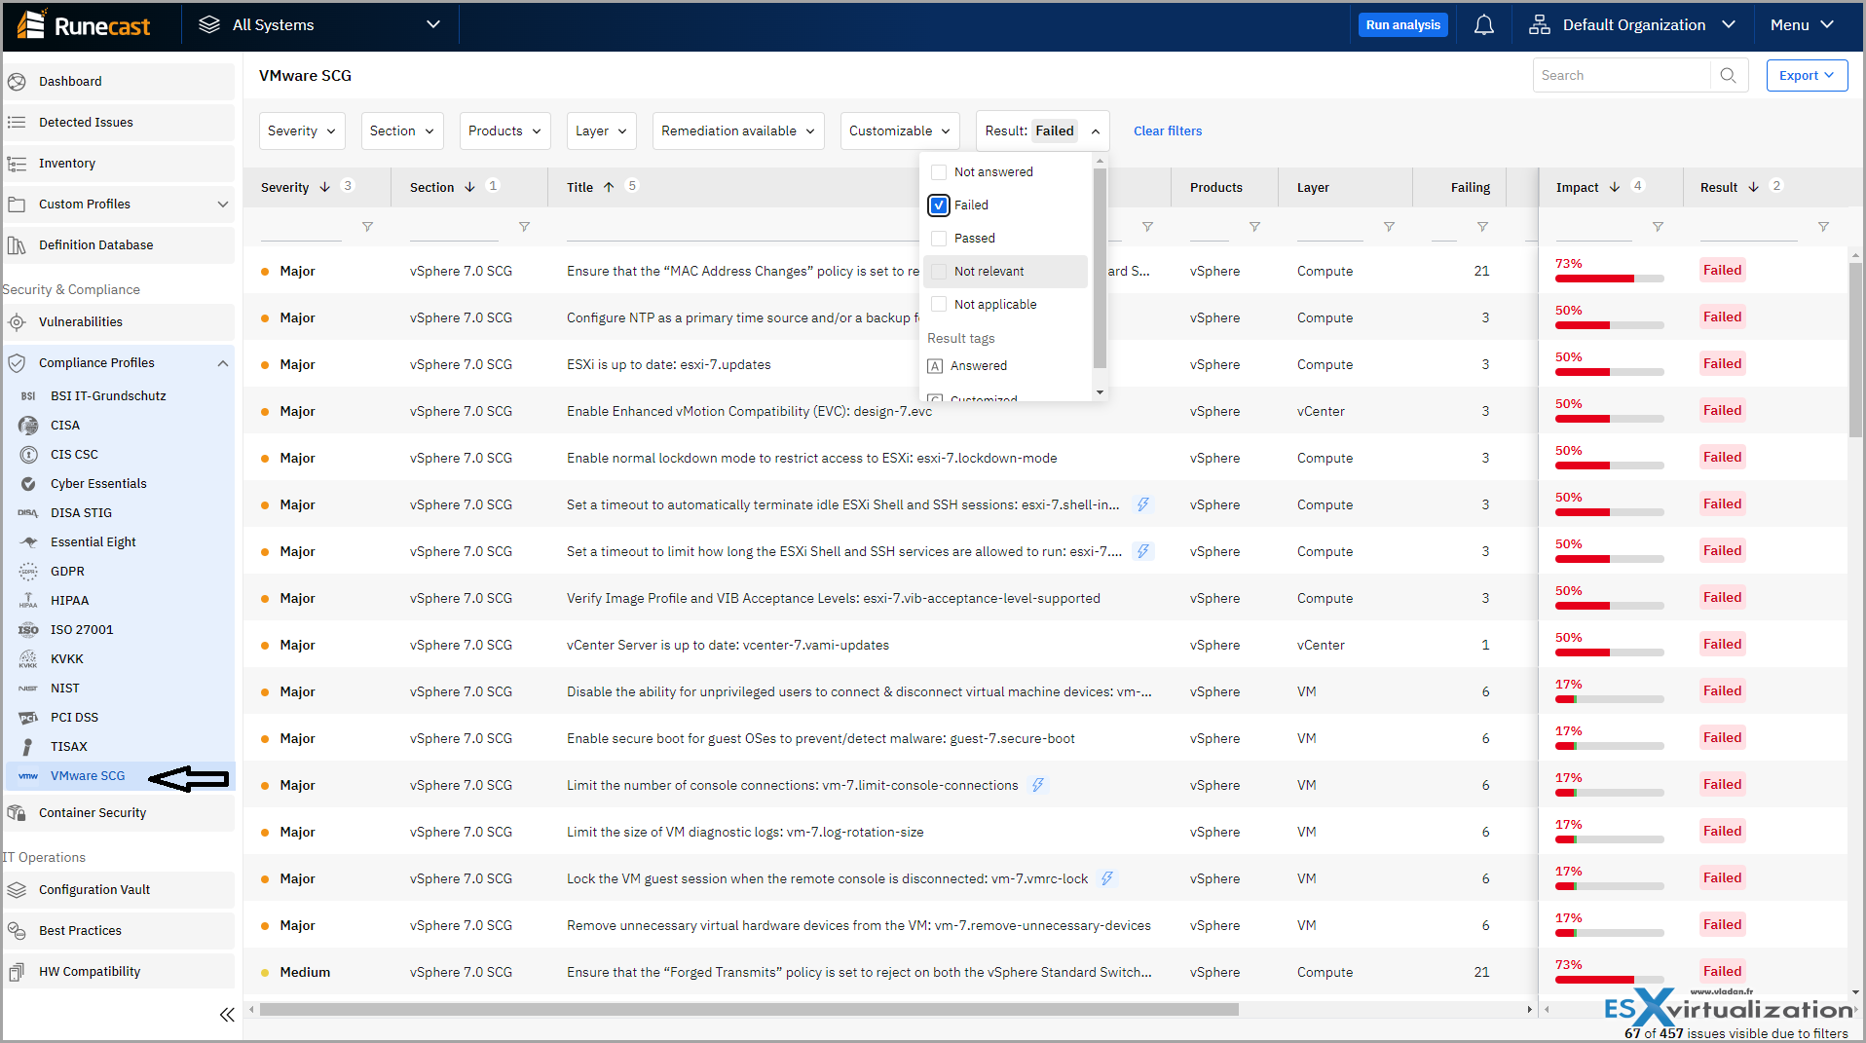This screenshot has height=1043, width=1866.
Task: Open Container Security
Action: pyautogui.click(x=118, y=813)
